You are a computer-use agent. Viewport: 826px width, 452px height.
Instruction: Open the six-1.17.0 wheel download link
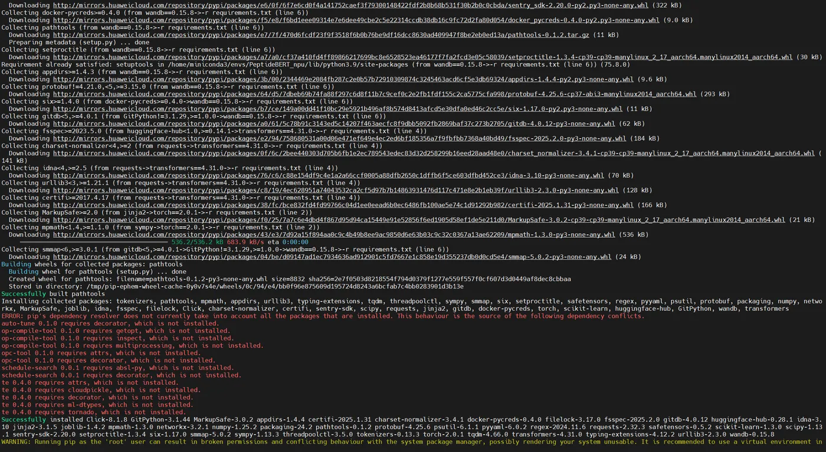(337, 109)
